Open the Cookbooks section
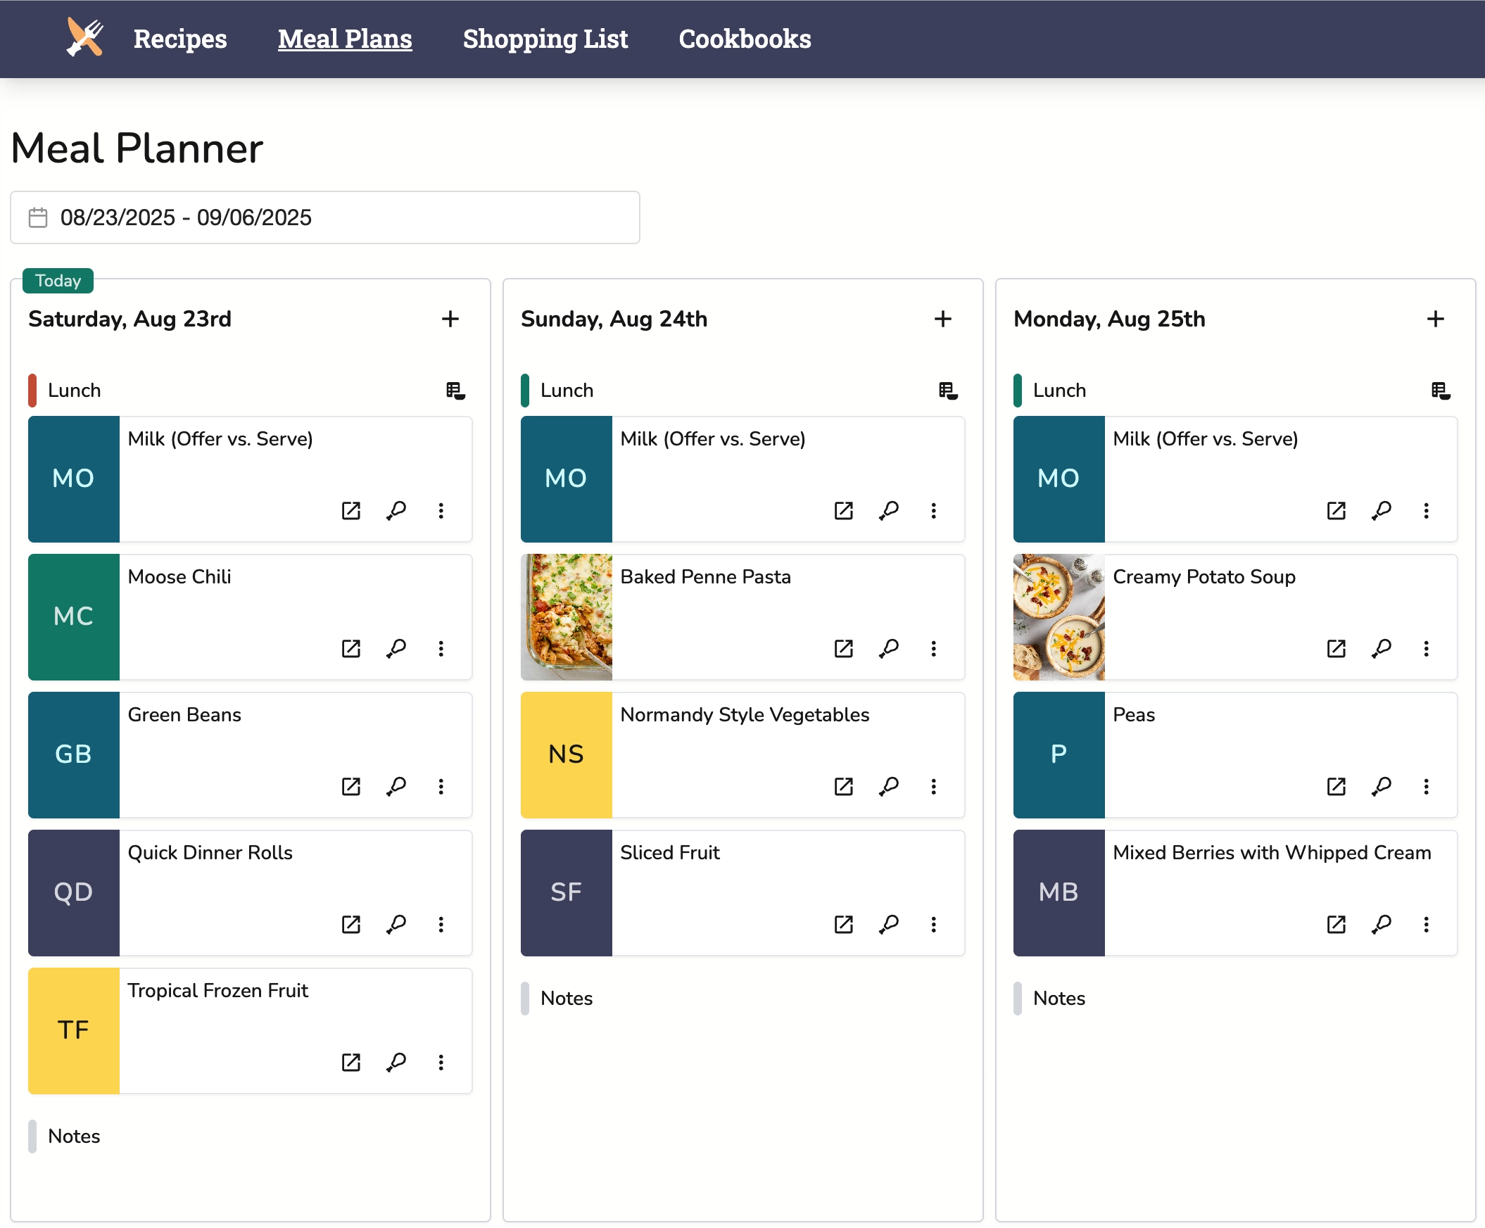Screen dimensions: 1485x1228 [744, 39]
